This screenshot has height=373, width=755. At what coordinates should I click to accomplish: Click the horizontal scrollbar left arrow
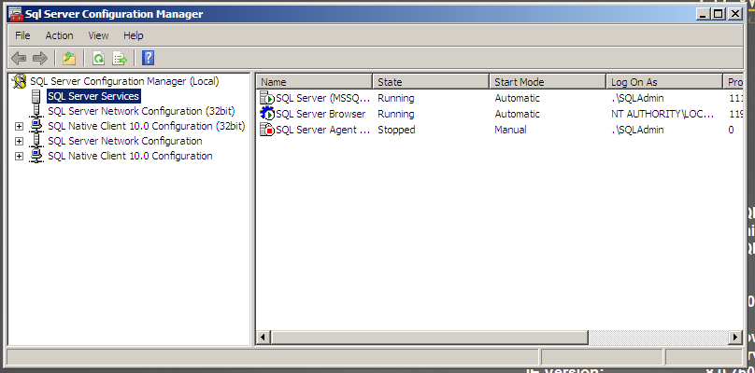[263, 338]
